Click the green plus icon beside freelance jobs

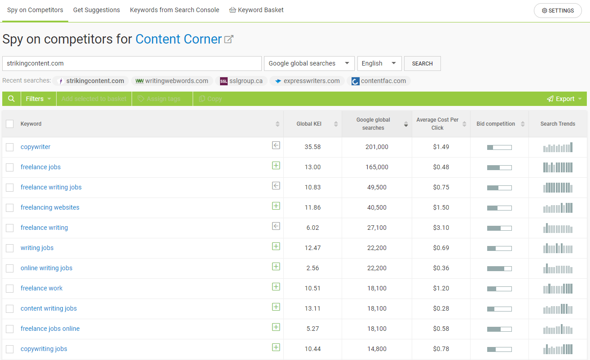point(276,165)
